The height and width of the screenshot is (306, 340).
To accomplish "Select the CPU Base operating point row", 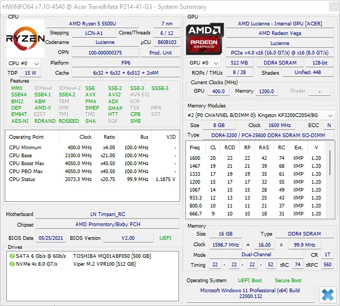I will pos(92,156).
